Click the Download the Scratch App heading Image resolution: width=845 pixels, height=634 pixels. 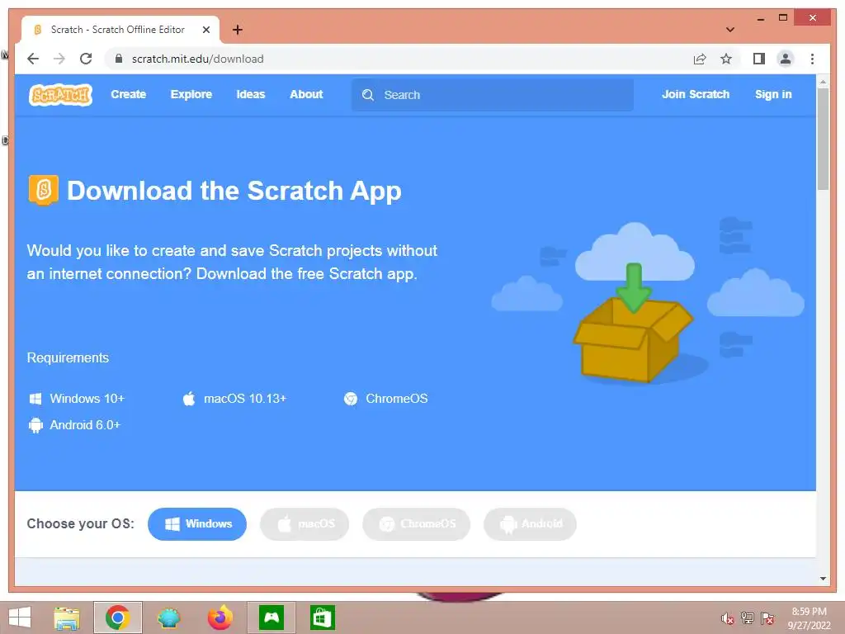coord(234,191)
